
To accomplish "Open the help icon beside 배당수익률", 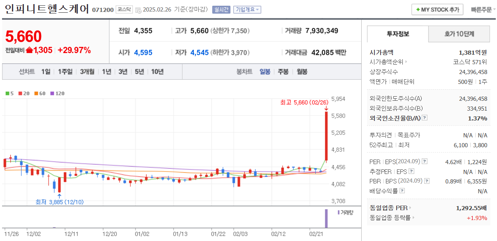I will [402, 191].
